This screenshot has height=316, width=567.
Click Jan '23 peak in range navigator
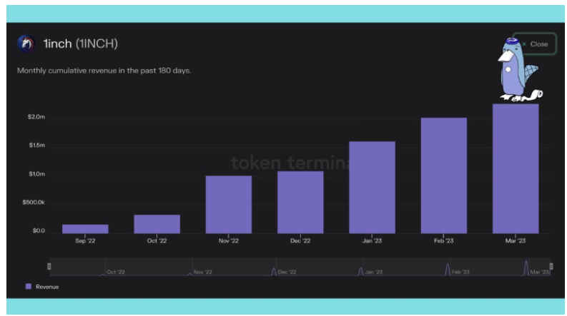pos(360,271)
